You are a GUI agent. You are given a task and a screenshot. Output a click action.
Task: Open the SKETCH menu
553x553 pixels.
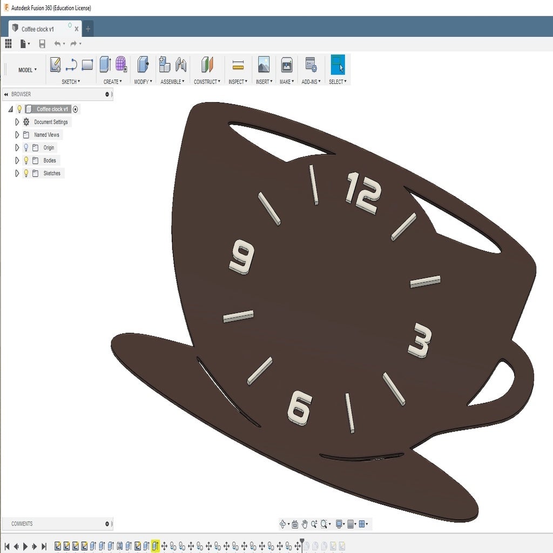pyautogui.click(x=71, y=82)
